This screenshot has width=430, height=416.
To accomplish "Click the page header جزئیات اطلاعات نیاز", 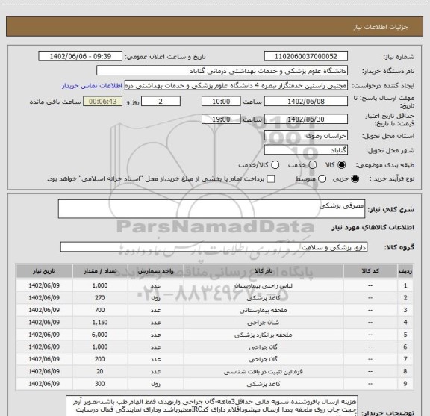I will pyautogui.click(x=381, y=27).
